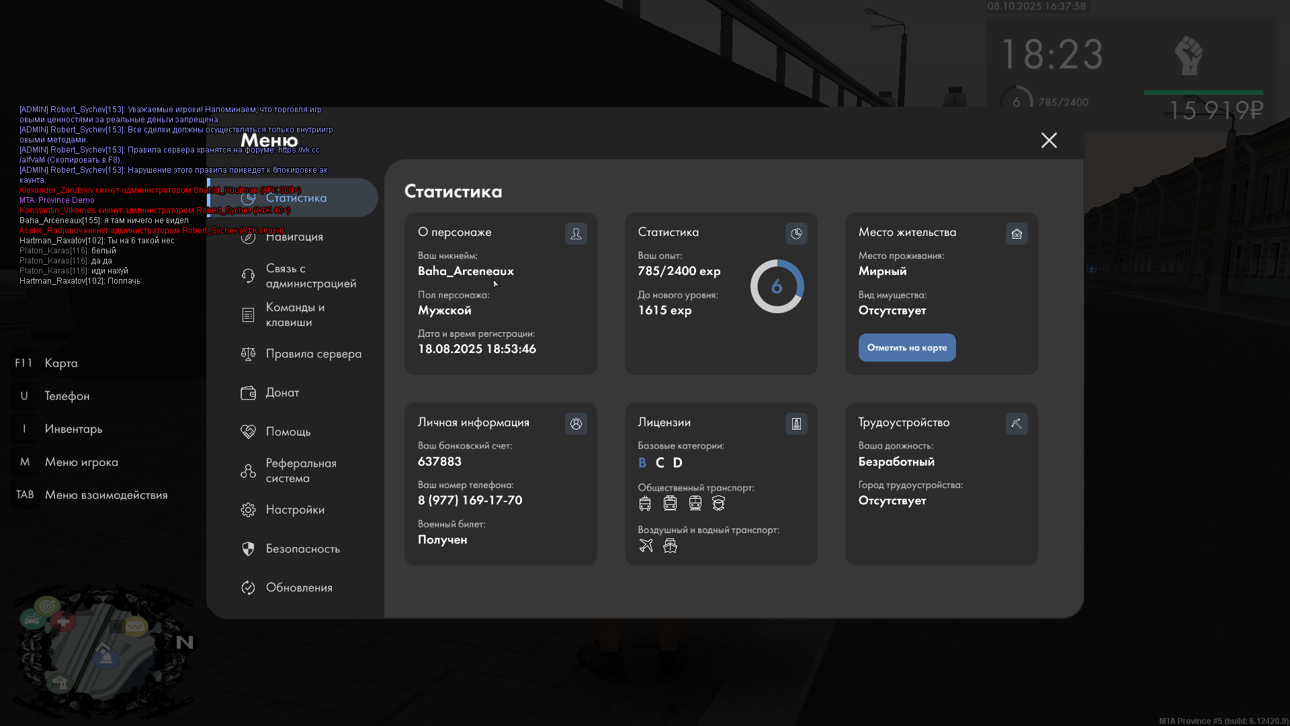Viewport: 1290px width, 726px height.
Task: Click the user circle icon in Личная информация
Action: [576, 424]
